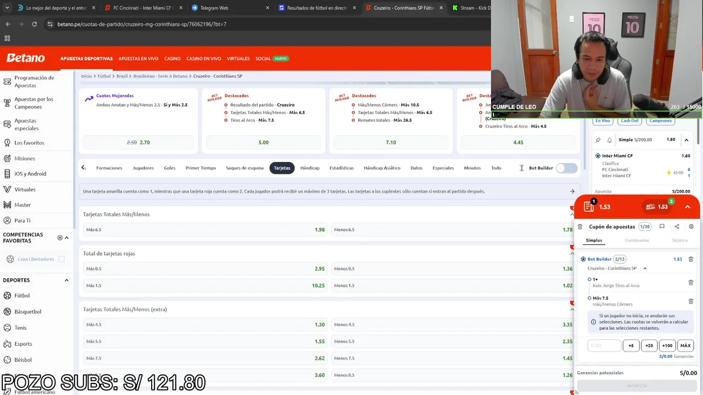
Task: Add a favorite competition with plus icon
Action: (x=60, y=238)
